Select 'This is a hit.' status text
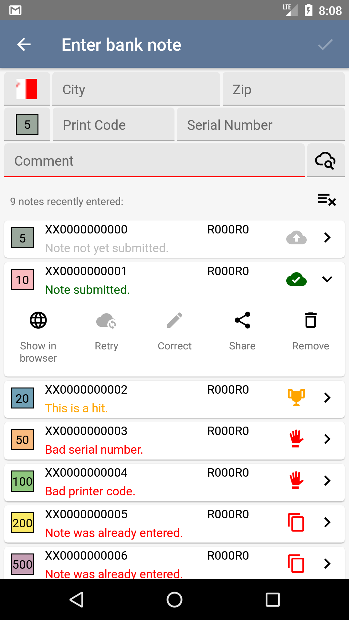Viewport: 349px width, 620px height. point(76,408)
